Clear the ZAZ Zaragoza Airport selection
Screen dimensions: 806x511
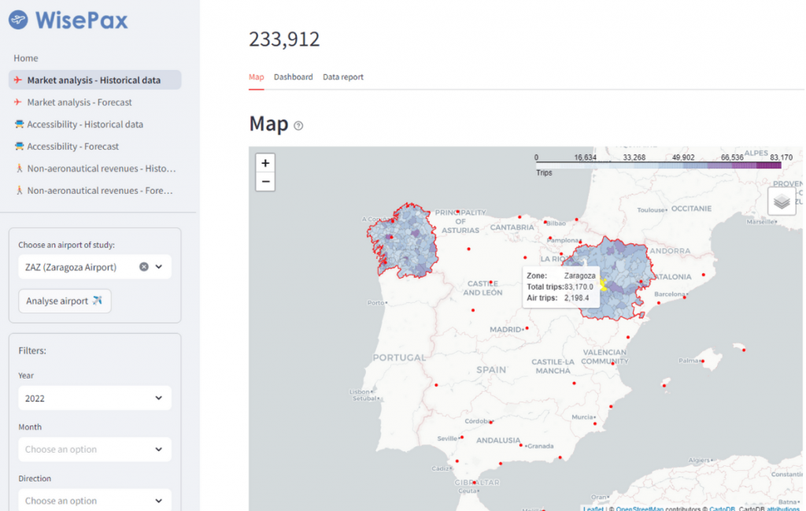pos(144,267)
